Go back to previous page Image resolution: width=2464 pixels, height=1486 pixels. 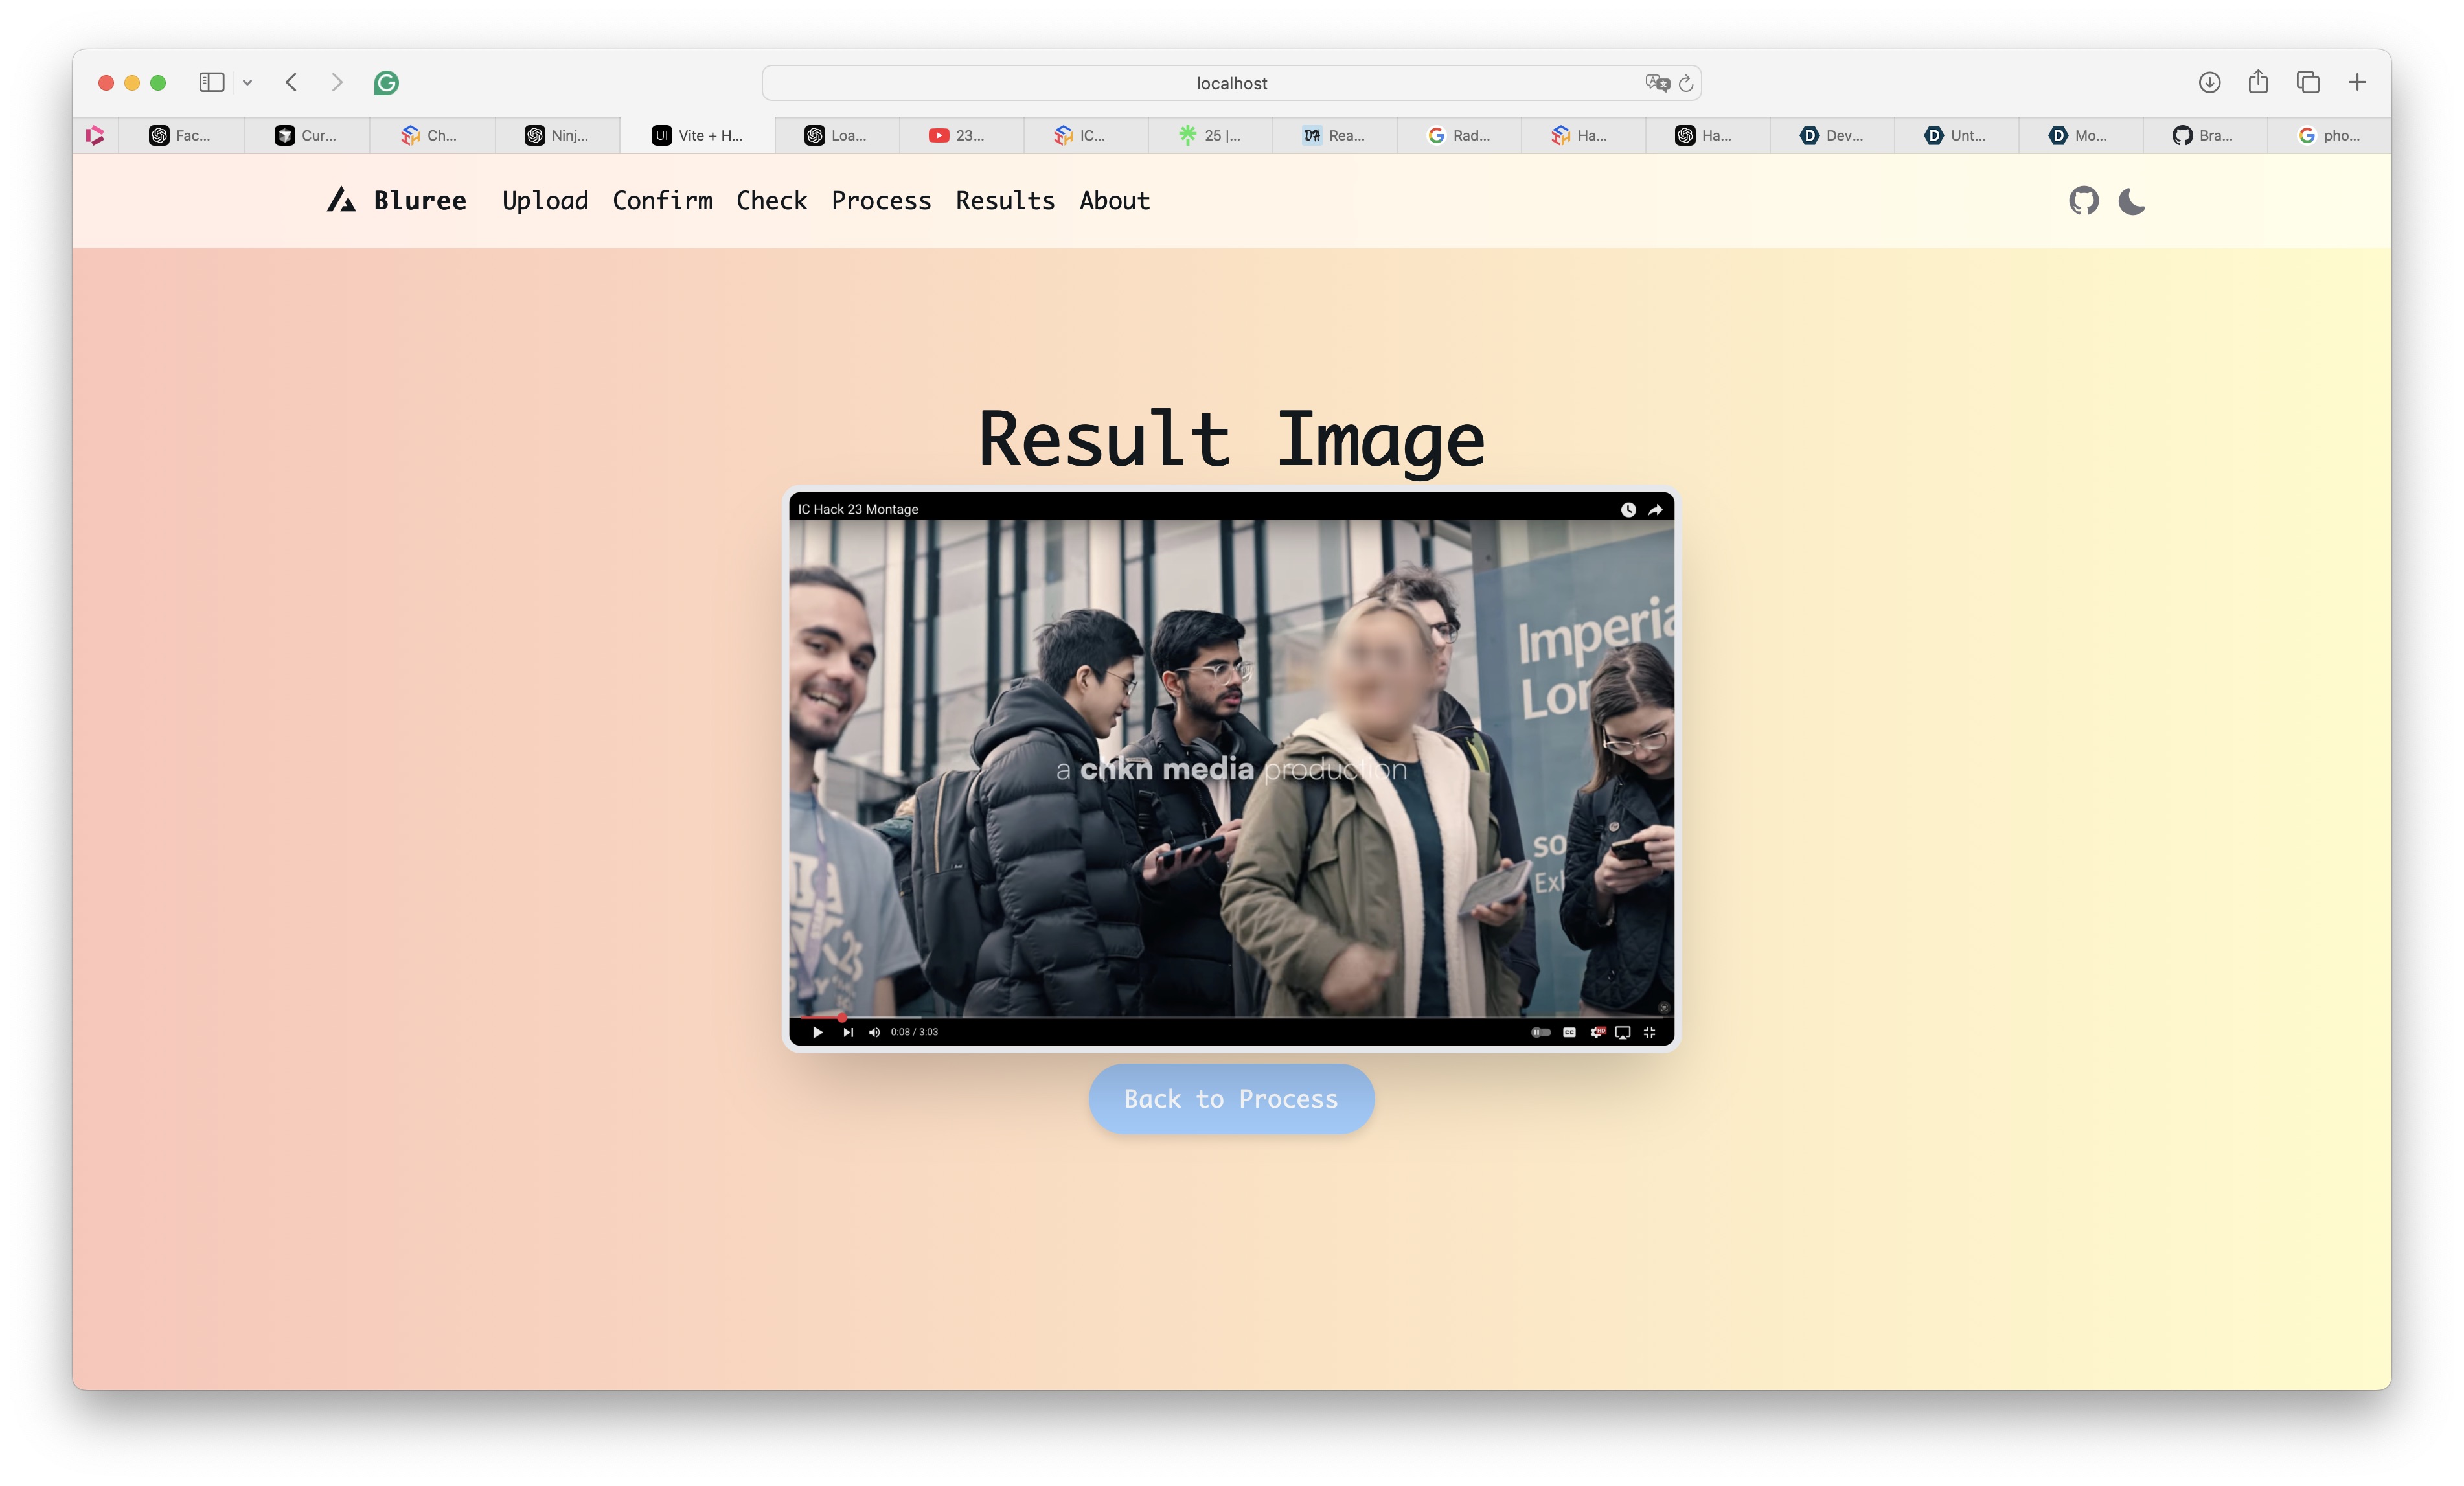point(291,83)
